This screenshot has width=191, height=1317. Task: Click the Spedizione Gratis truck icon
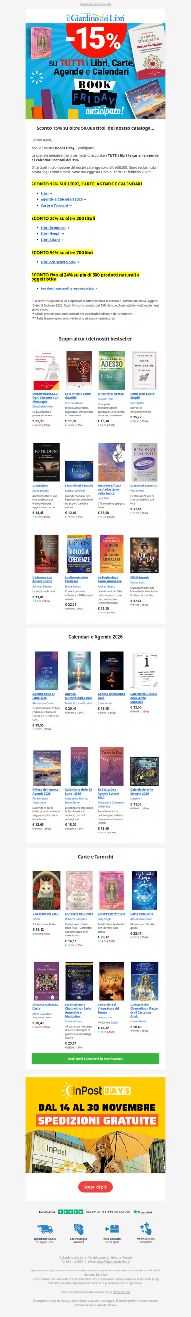click(45, 1228)
